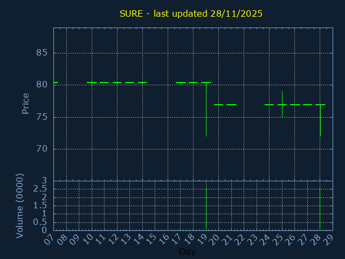The image size is (345, 259).
Task: Click the grey price wick on day 25
Action: [282, 104]
